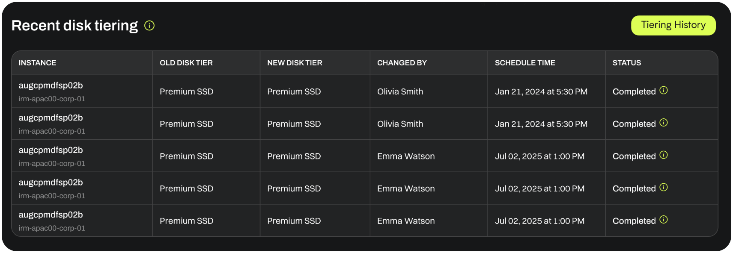Click irm-apac00-corp-01 subtitle in third row
733x253 pixels.
point(52,164)
